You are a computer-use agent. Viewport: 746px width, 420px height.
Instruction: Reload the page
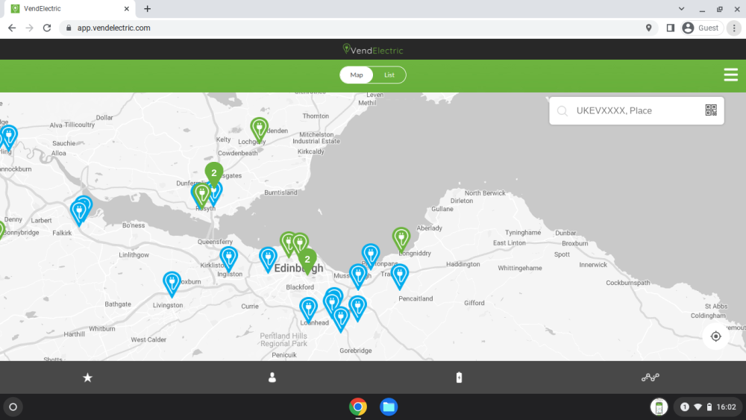coord(46,28)
